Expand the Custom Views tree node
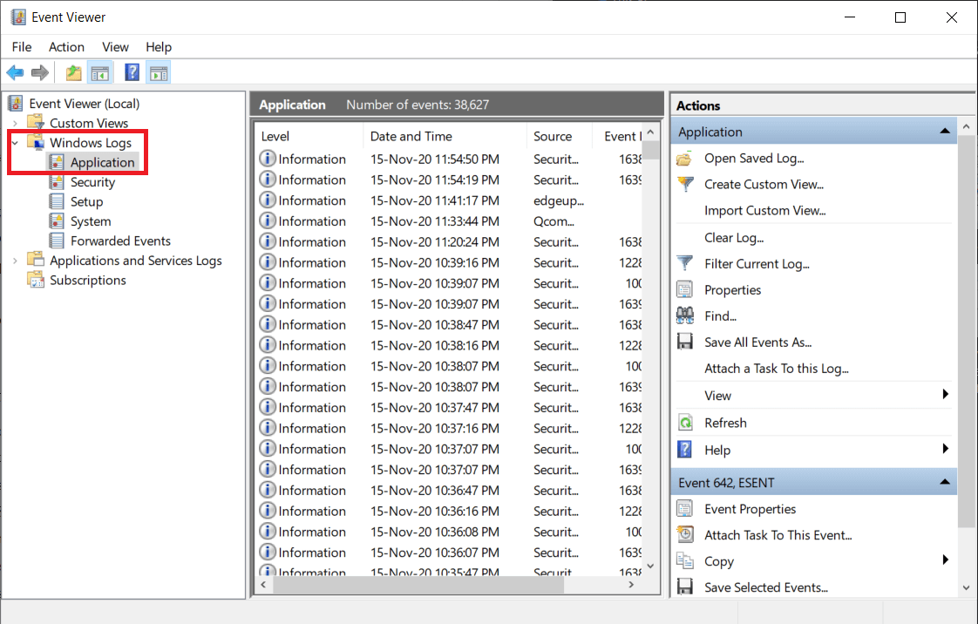Image resolution: width=978 pixels, height=624 pixels. click(16, 123)
